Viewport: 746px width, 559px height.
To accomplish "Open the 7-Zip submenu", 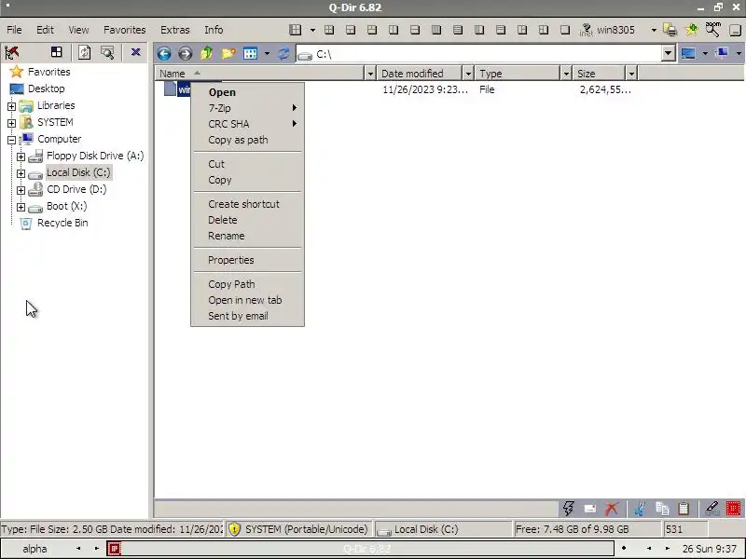I will pyautogui.click(x=247, y=108).
